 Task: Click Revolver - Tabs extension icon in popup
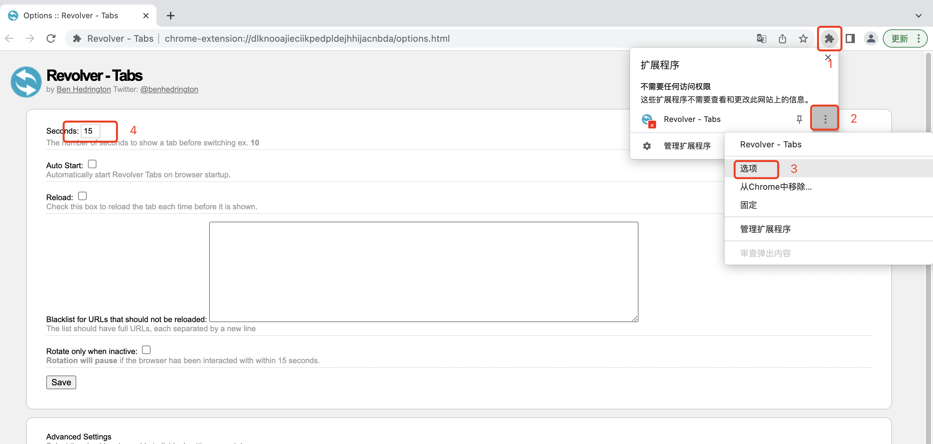648,120
